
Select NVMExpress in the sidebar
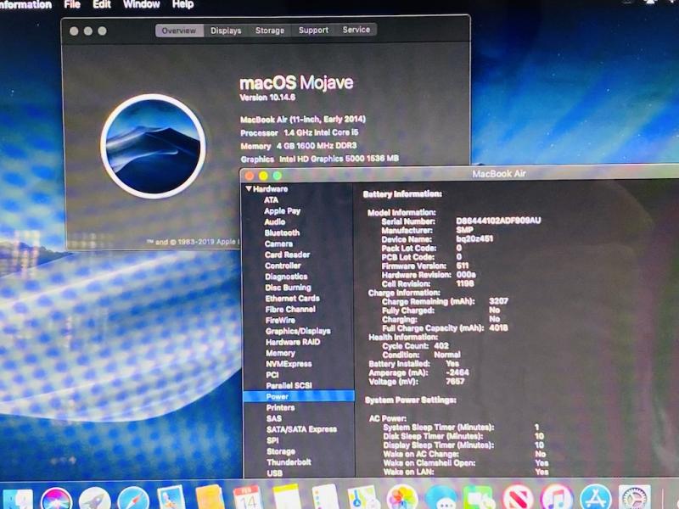click(289, 364)
